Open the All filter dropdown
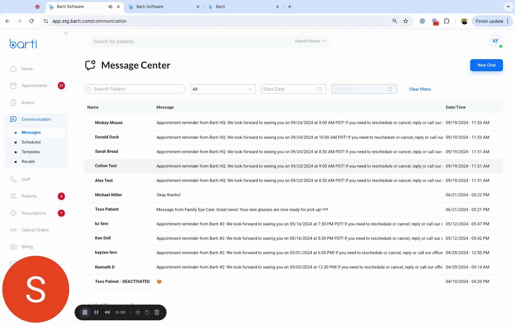The height and width of the screenshot is (325, 515). [x=223, y=89]
